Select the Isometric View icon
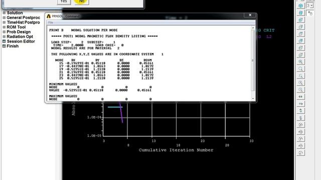The width and height of the screenshot is (321, 180). tap(300, 5)
